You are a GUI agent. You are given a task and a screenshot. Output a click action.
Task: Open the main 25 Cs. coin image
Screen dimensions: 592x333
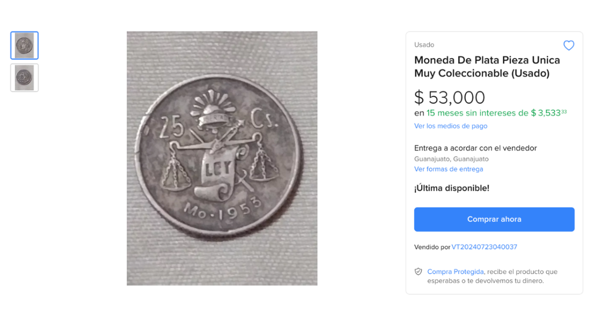(x=222, y=158)
